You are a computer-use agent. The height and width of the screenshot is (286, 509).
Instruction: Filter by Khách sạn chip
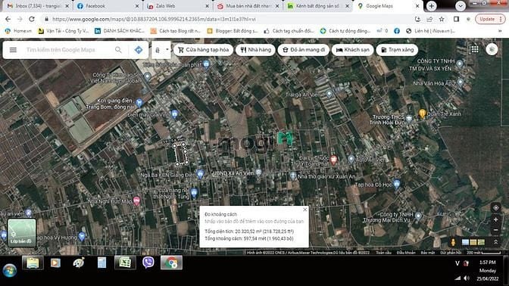[x=352, y=50]
